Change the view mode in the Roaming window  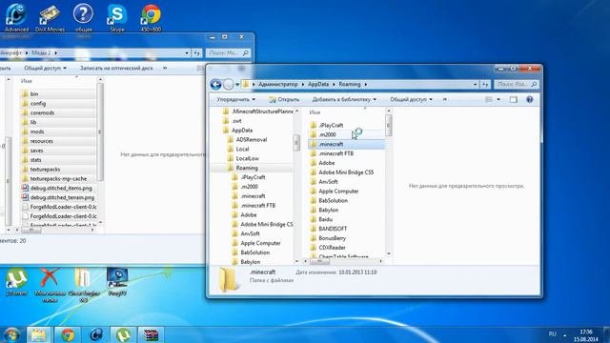tap(489, 99)
